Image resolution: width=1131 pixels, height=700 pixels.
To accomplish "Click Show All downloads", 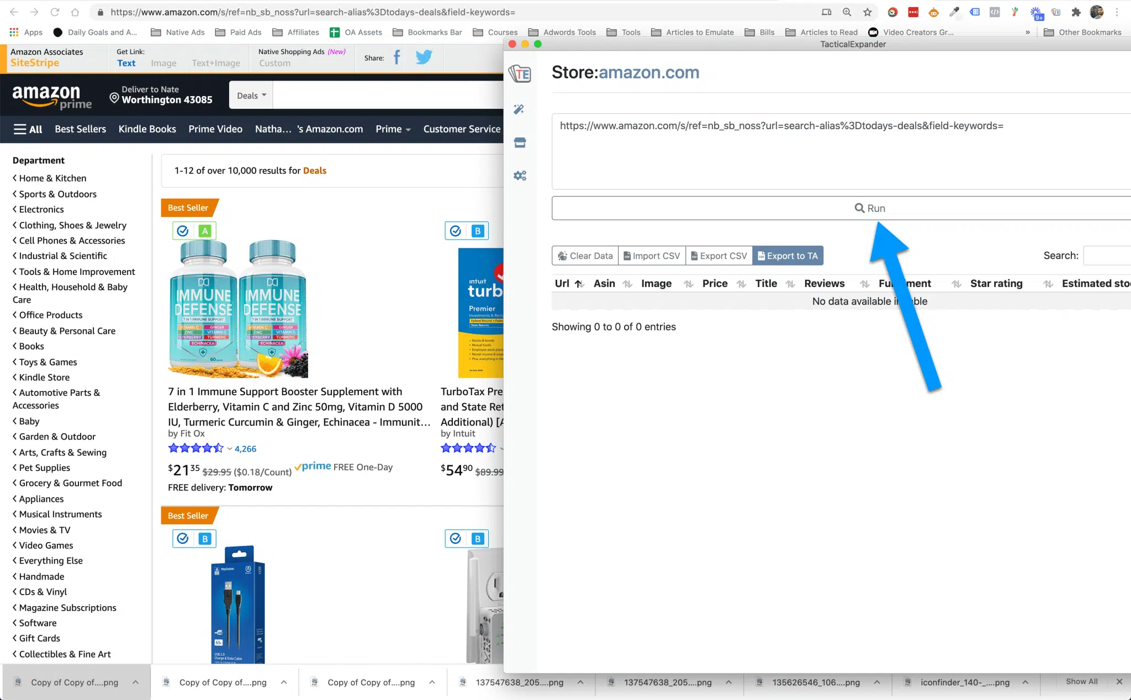I will 1081,681.
